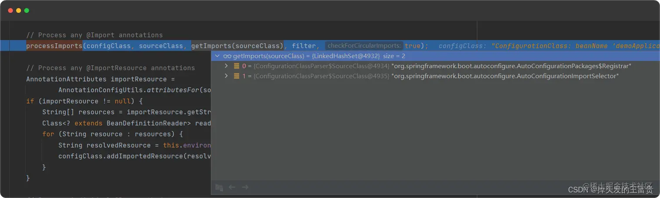Click 'AnnotationAttributes importResource =' line

(100, 79)
